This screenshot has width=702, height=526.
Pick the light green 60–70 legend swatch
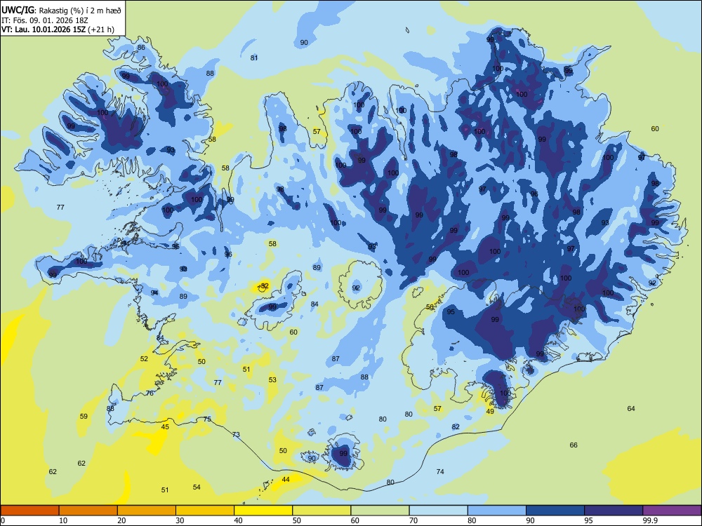point(380,511)
